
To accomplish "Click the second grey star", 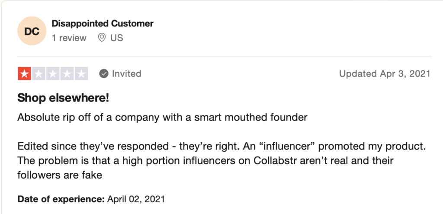I will tap(39, 73).
